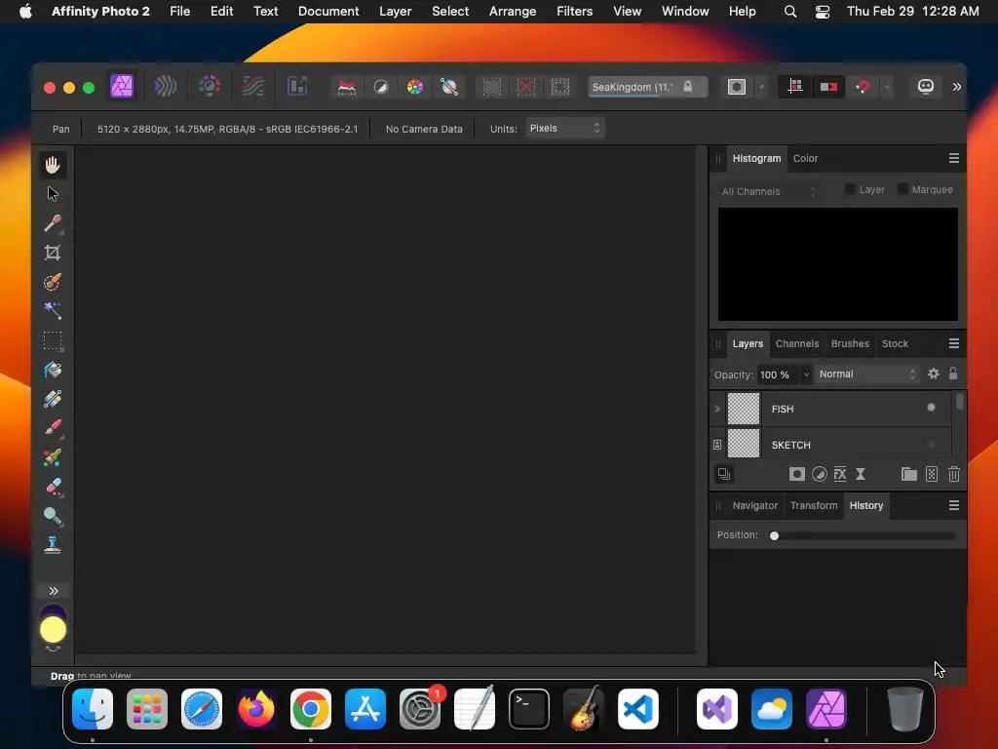Screen dimensions: 998x749
Task: Click Adjustments button in Layers panel
Action: 819,474
